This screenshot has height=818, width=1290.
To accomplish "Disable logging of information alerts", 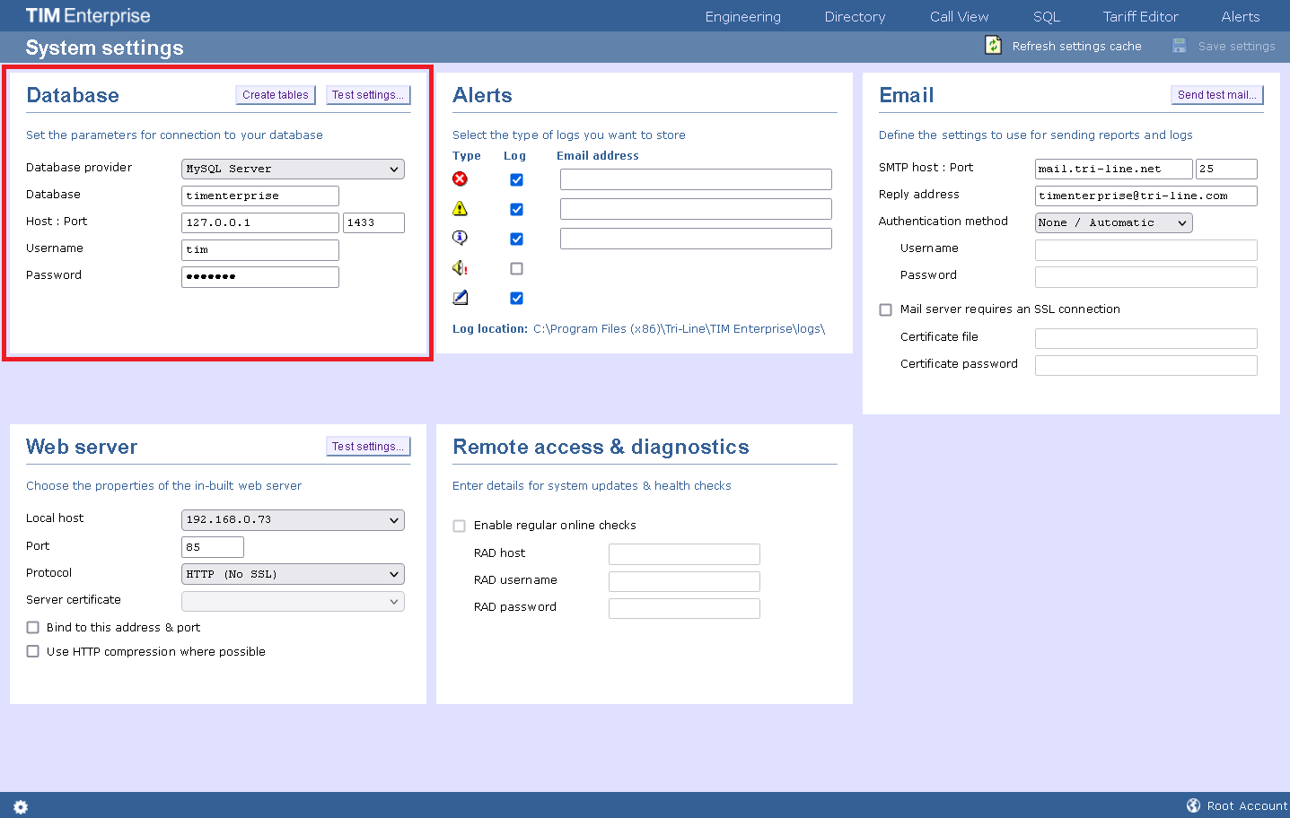I will (x=516, y=238).
